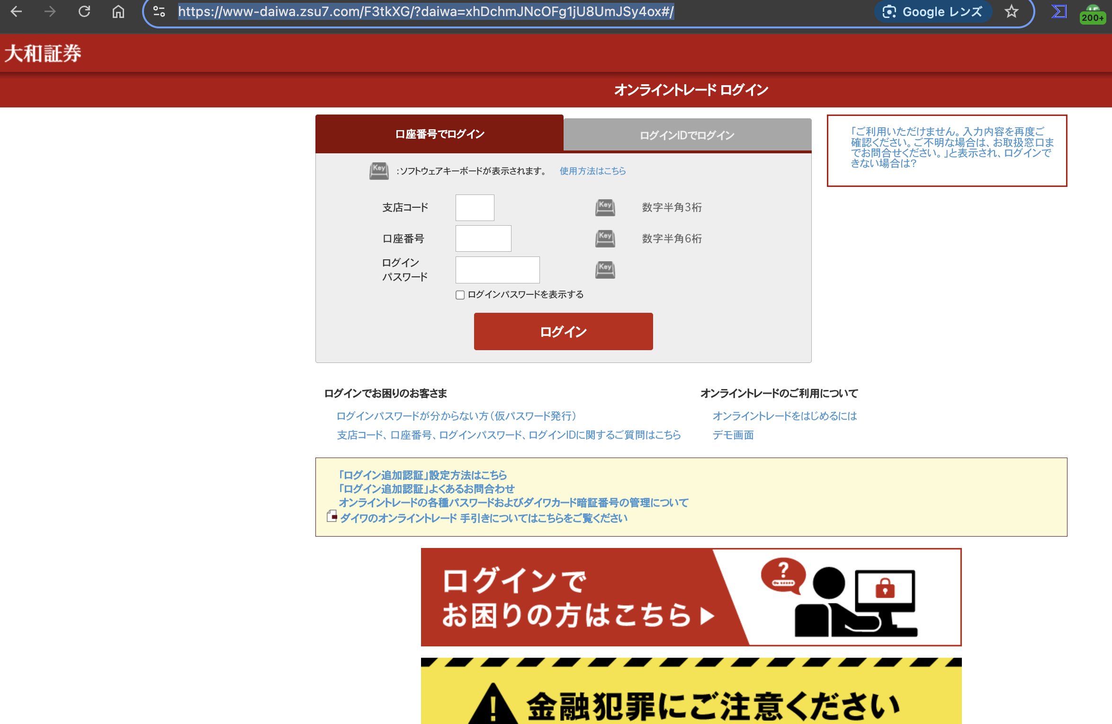The image size is (1112, 724).
Task: View site information icon in address bar
Action: [160, 12]
